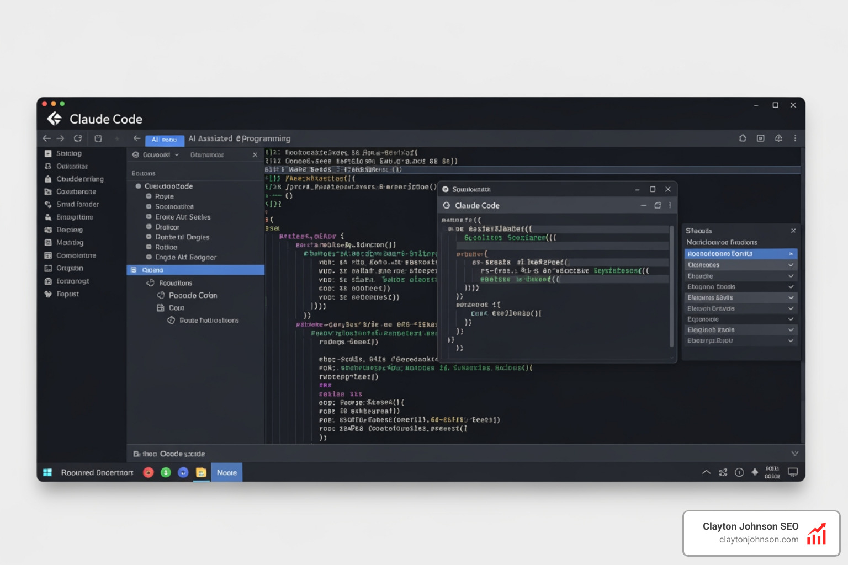Viewport: 848px width, 565px height.
Task: Open notifications with the bell icon top-right
Action: (x=778, y=138)
